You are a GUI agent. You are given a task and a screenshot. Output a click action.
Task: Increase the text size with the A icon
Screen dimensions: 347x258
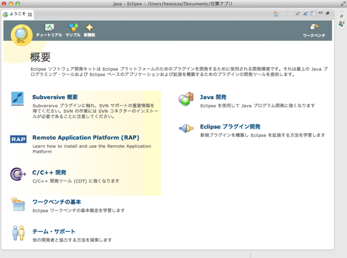[305, 14]
